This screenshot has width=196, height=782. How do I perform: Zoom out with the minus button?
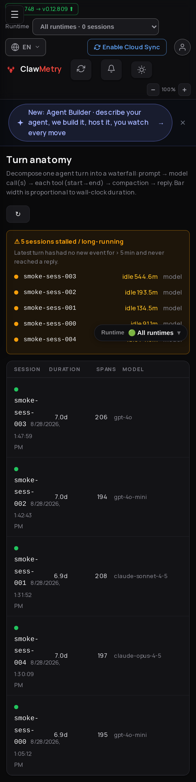pos(153,90)
